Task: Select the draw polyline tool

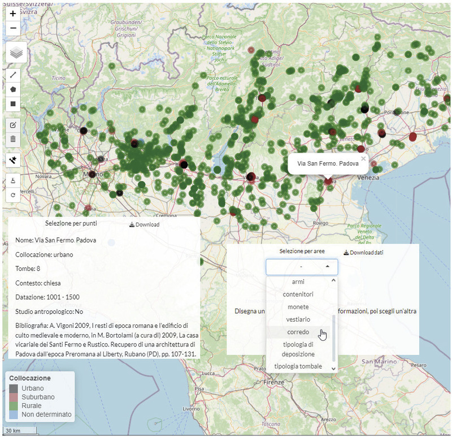Action: tap(13, 75)
